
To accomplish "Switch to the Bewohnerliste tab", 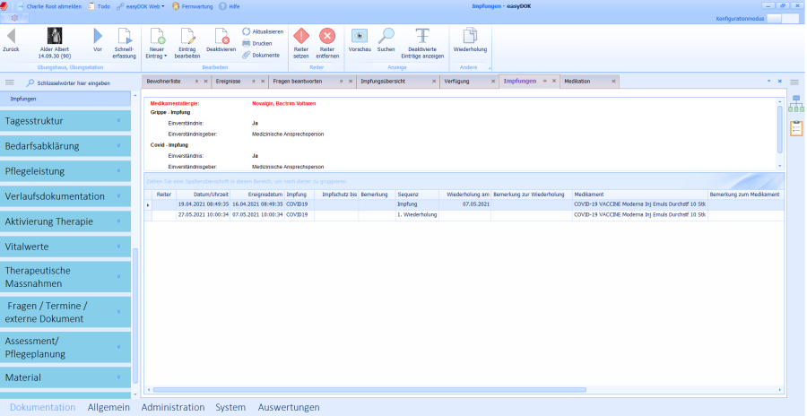I will [x=169, y=81].
